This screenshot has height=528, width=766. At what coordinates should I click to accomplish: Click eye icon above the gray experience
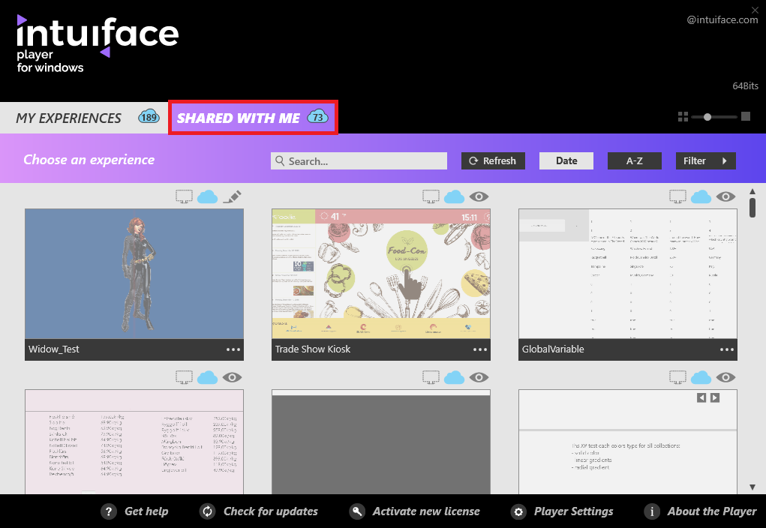[x=479, y=377]
